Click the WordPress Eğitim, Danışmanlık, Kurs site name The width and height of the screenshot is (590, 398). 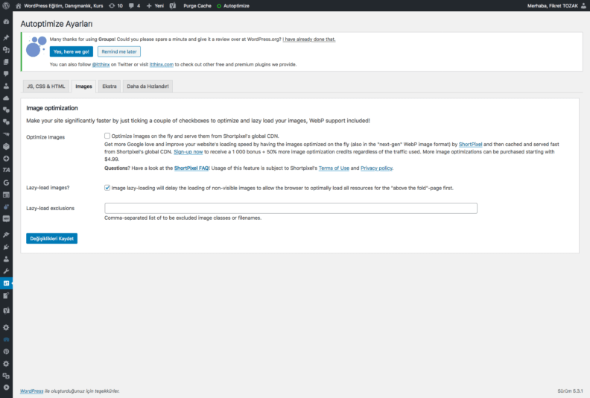[63, 6]
